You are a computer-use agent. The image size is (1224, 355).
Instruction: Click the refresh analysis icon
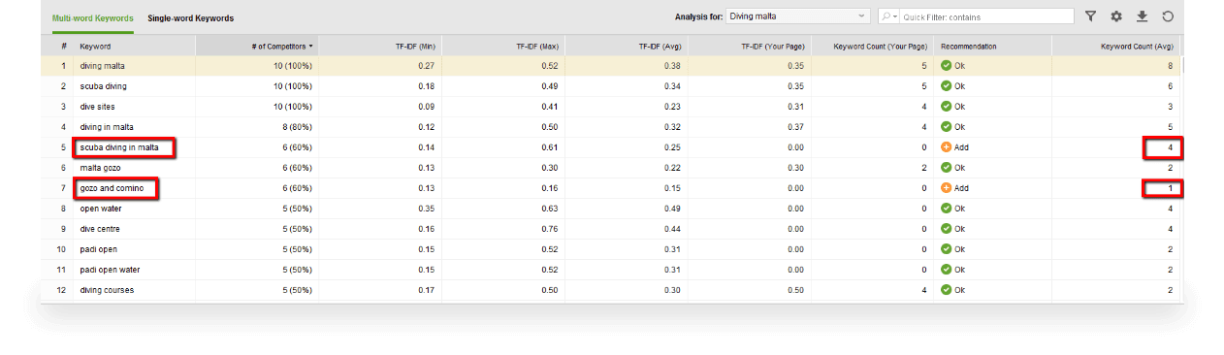[1168, 16]
